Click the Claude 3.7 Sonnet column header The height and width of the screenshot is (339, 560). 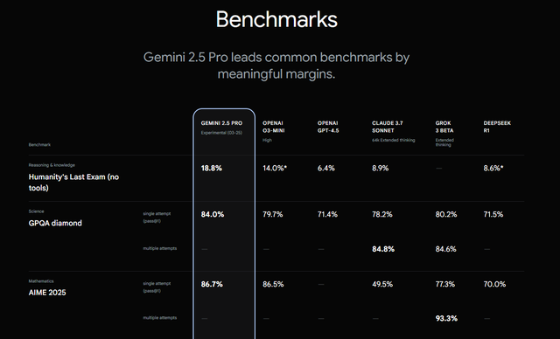tap(387, 127)
